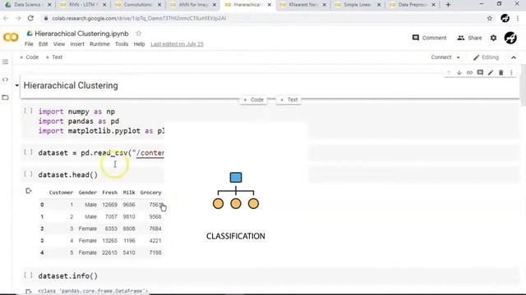Add a comment to the cell
Viewport: 526px width, 295px height.
[x=480, y=73]
